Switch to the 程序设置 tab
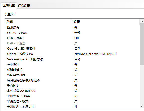The width and height of the screenshot is (144, 111). (24, 6)
